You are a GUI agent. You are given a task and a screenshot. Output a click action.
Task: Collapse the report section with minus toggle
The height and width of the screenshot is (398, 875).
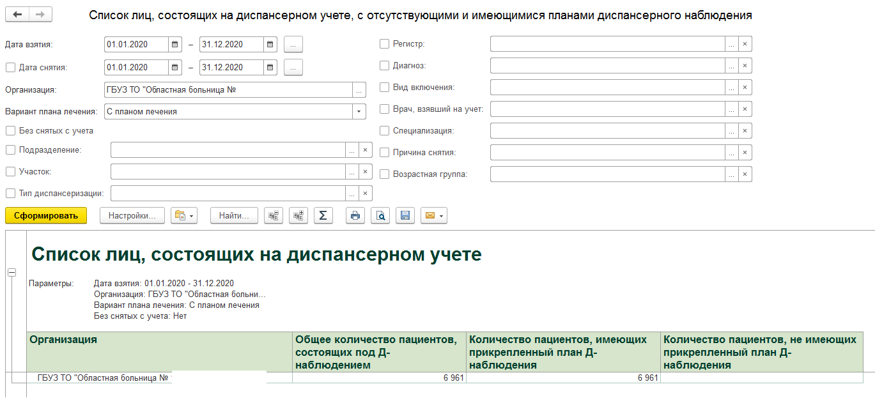[11, 273]
